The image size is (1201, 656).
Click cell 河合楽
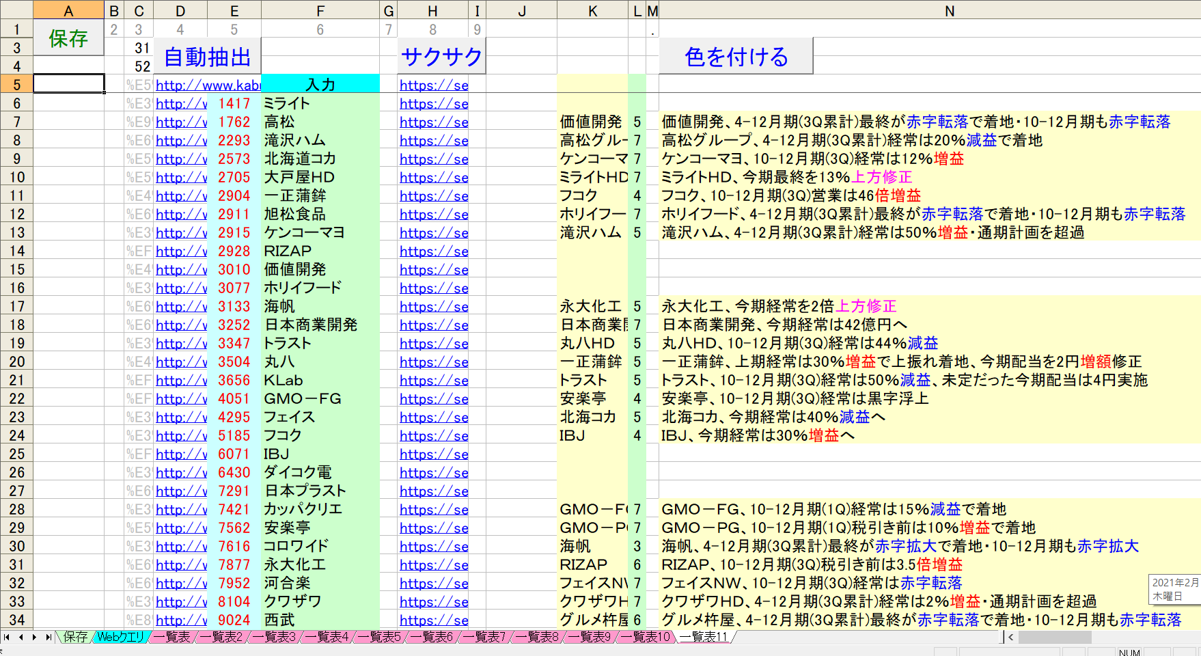(x=320, y=583)
